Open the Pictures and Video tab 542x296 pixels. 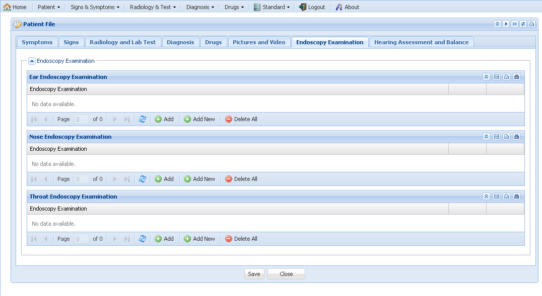tap(259, 42)
